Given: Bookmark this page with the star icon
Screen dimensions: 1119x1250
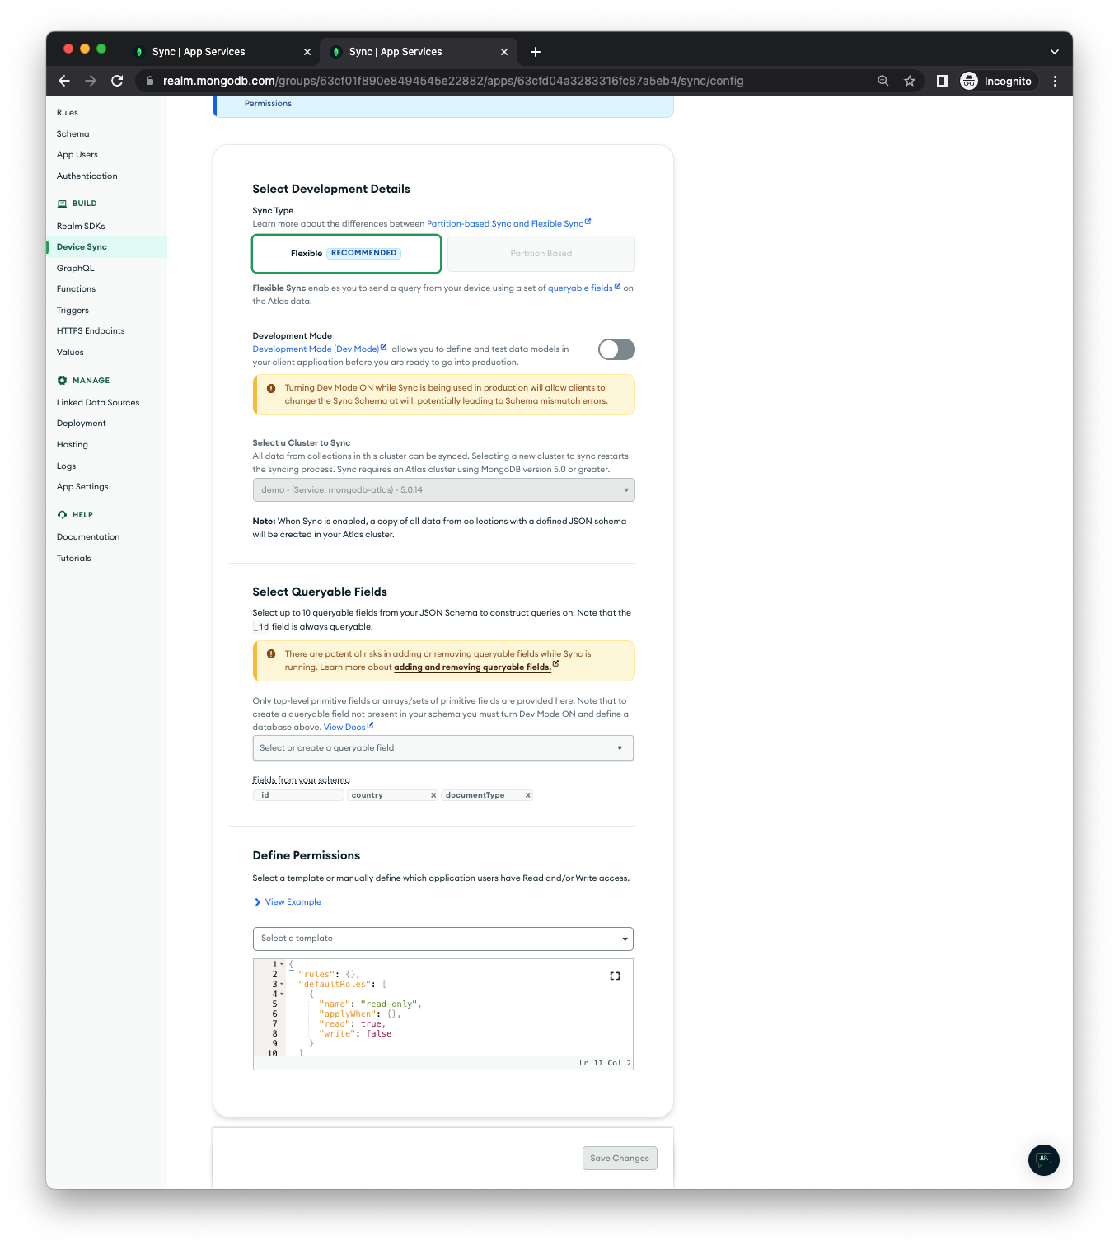Looking at the screenshot, I should tap(910, 81).
